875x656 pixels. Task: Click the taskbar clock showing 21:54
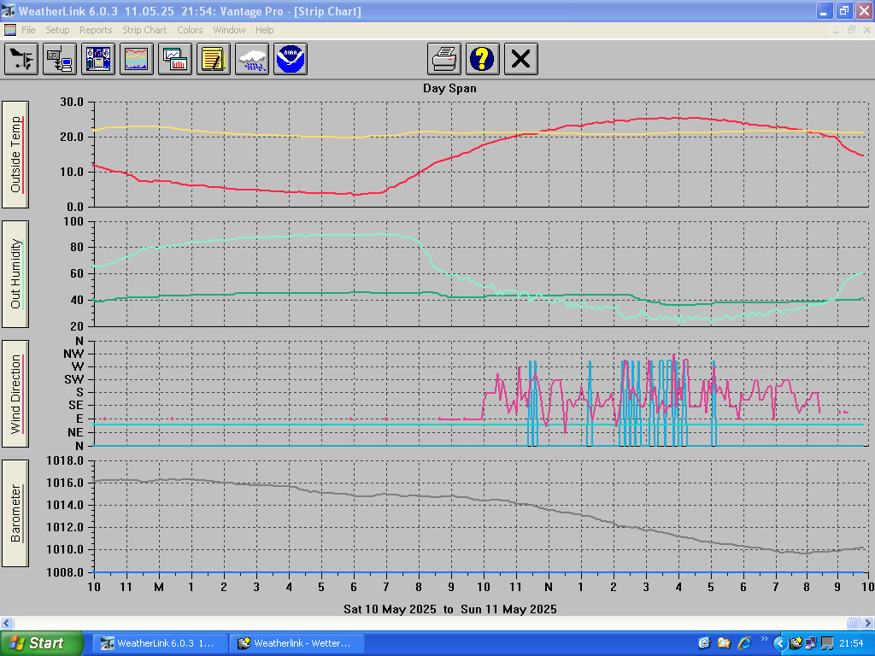point(851,644)
